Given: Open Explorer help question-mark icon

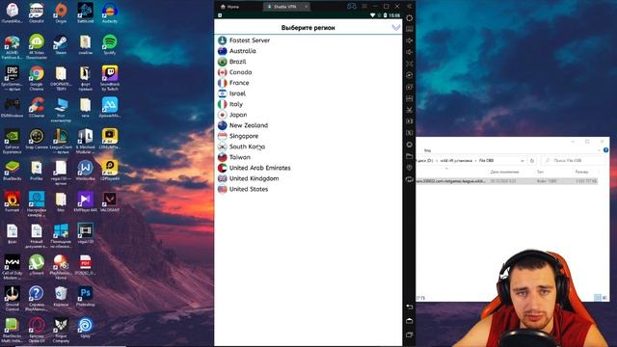Looking at the screenshot, I should tap(606, 150).
